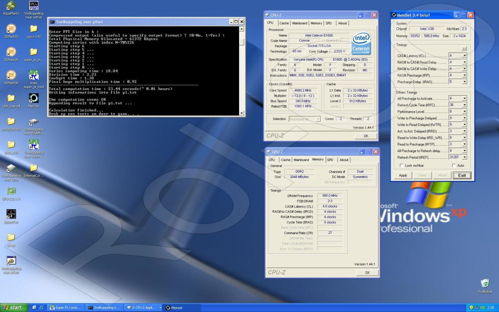Launch the 3DMark03 desktop icon
499x312 pixels.
[x=11, y=31]
